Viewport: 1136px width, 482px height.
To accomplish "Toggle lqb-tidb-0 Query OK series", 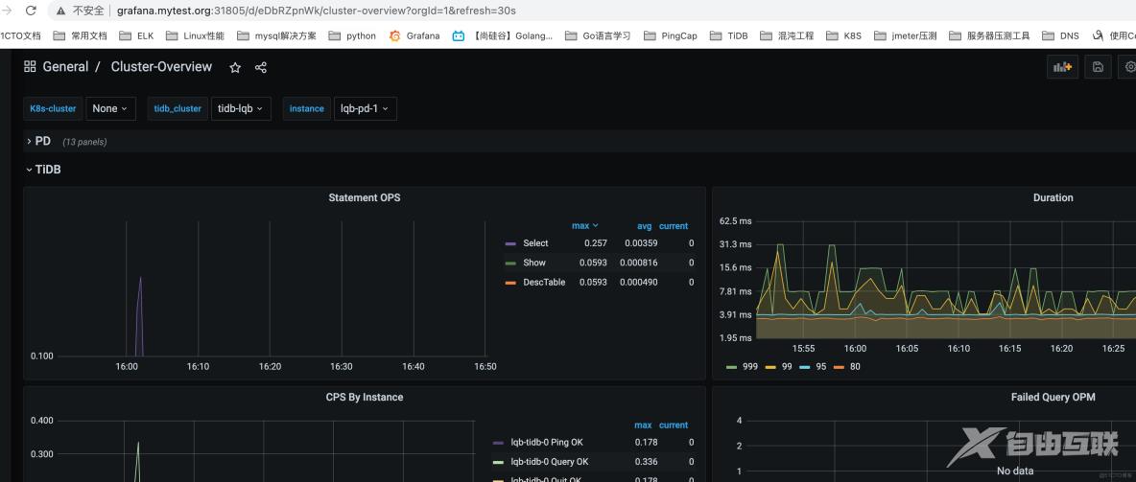I will tap(549, 462).
